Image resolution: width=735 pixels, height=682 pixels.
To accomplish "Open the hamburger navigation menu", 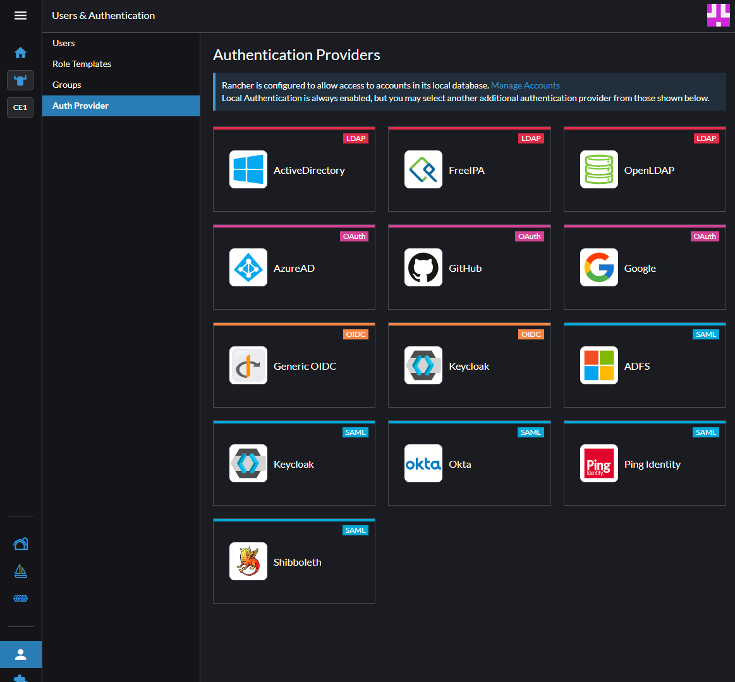I will 20,15.
